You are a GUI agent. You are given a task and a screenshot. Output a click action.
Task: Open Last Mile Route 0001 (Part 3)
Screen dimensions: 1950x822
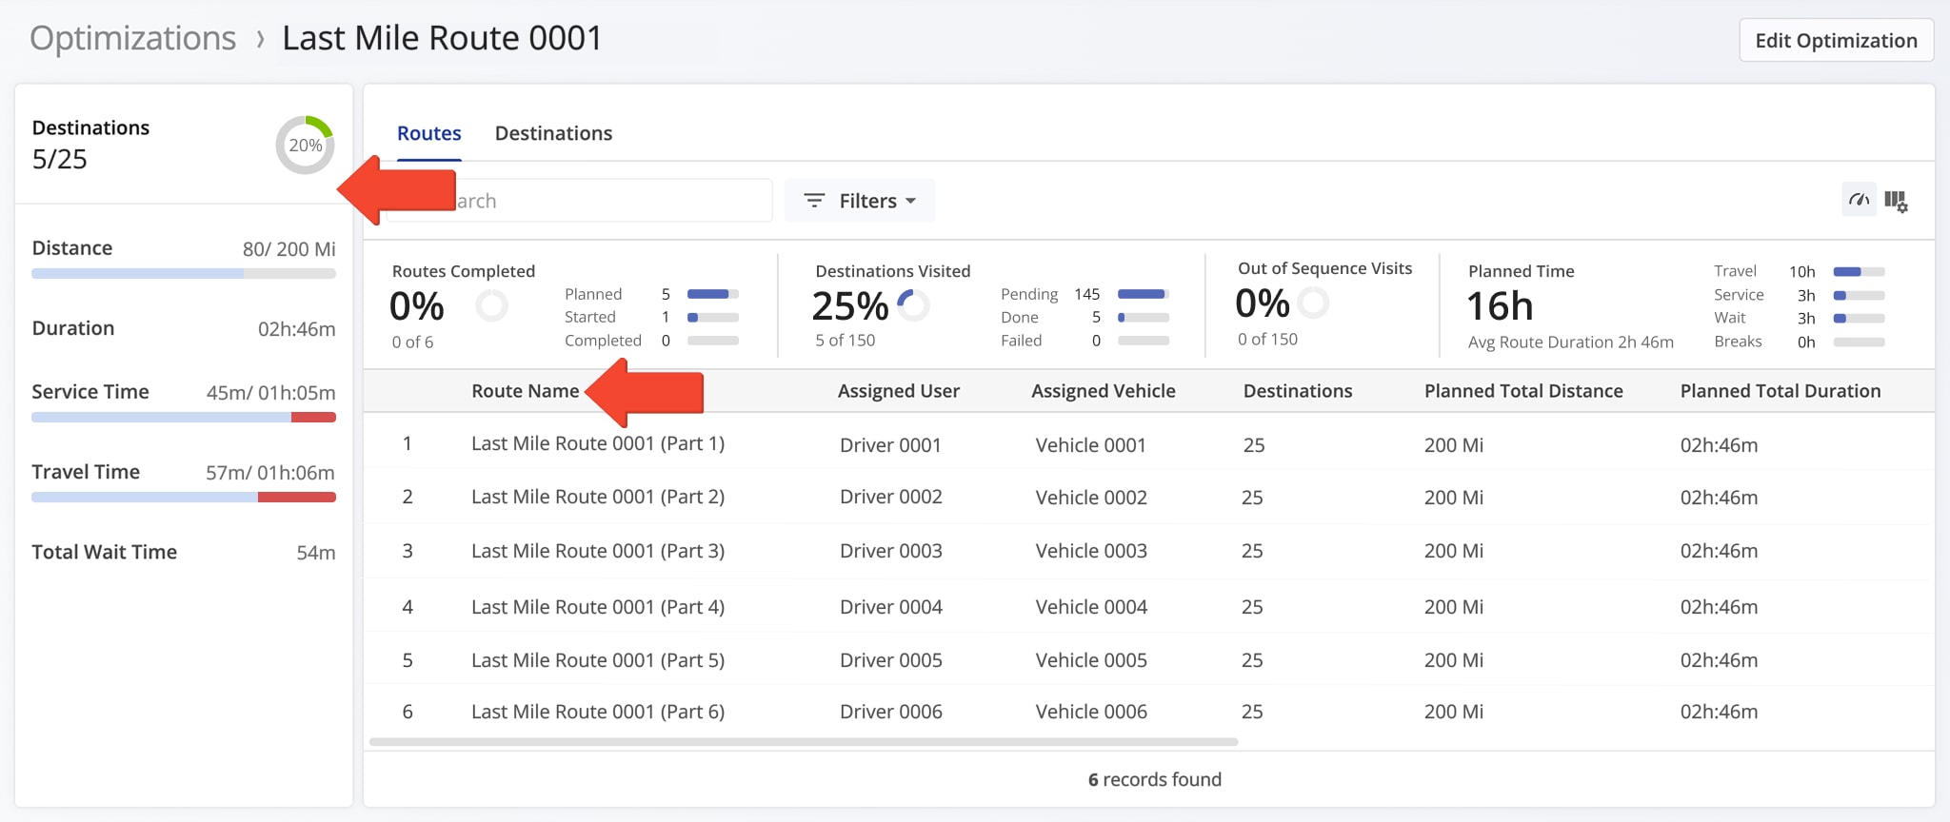tap(598, 551)
